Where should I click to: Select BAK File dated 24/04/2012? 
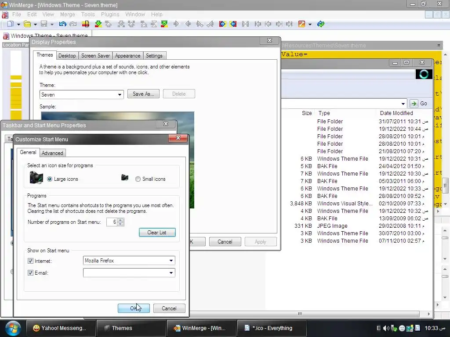[x=356, y=166]
